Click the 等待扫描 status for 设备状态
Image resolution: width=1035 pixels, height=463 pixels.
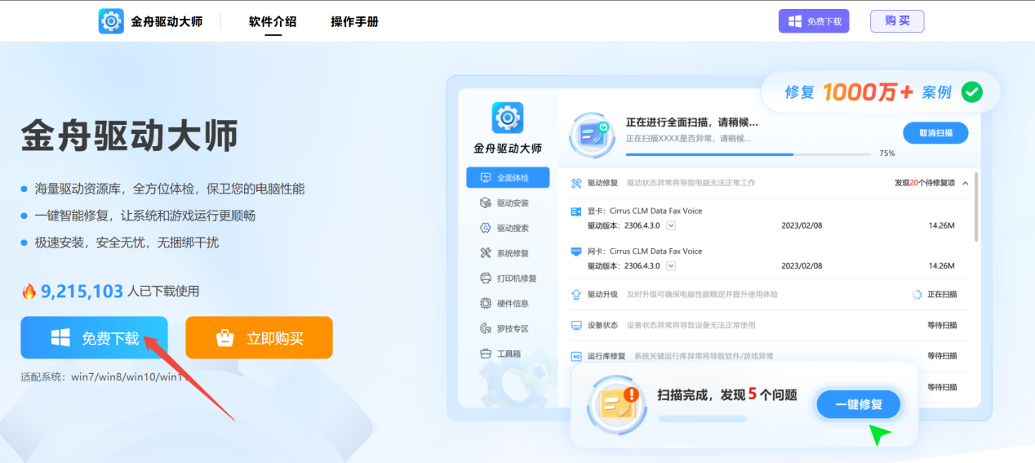pos(942,325)
